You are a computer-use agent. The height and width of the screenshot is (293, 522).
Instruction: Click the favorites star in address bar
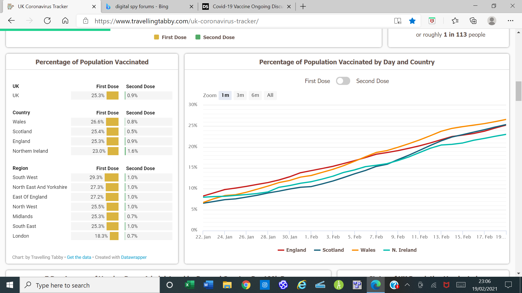pyautogui.click(x=412, y=21)
